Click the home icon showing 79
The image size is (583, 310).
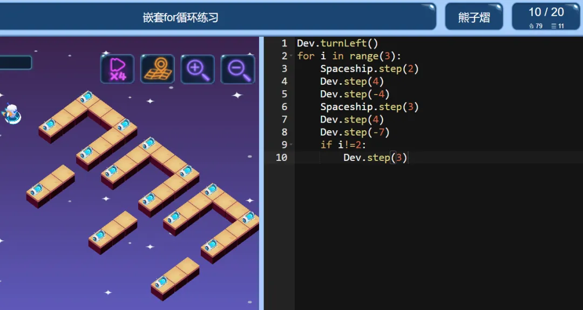535,26
